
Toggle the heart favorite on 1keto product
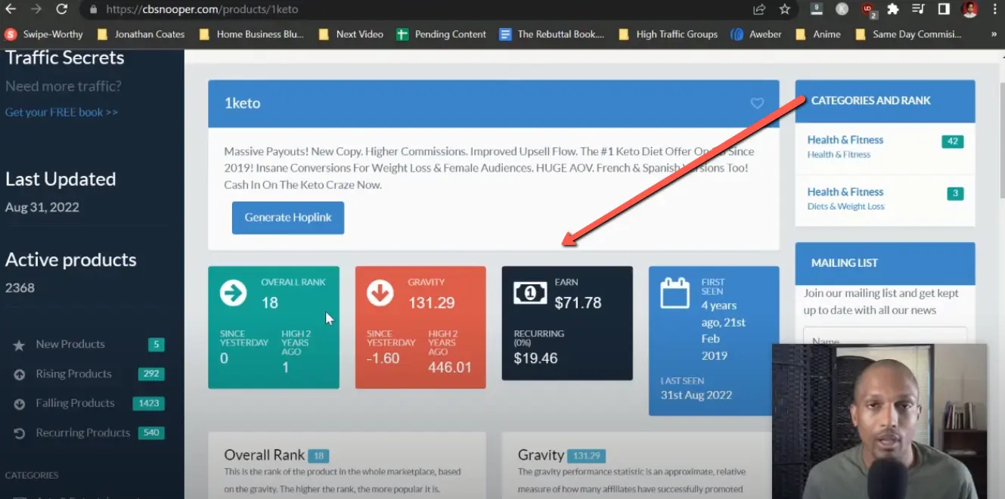point(757,104)
